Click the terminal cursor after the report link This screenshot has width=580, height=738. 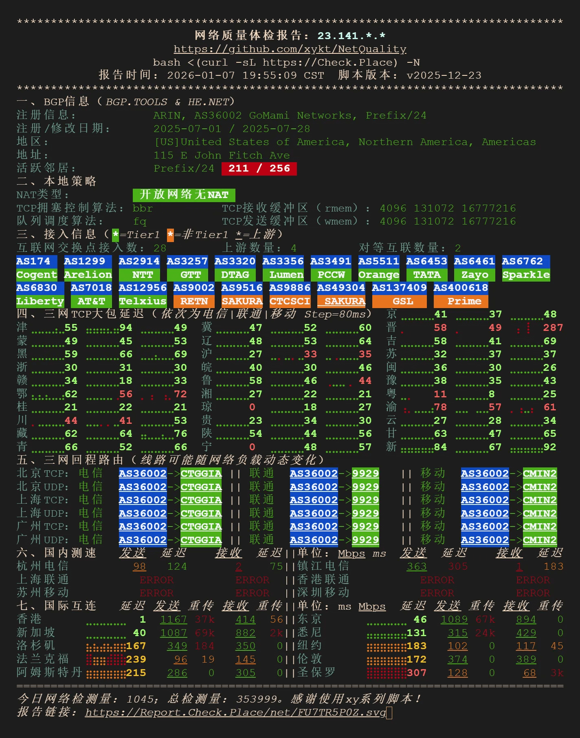click(389, 713)
